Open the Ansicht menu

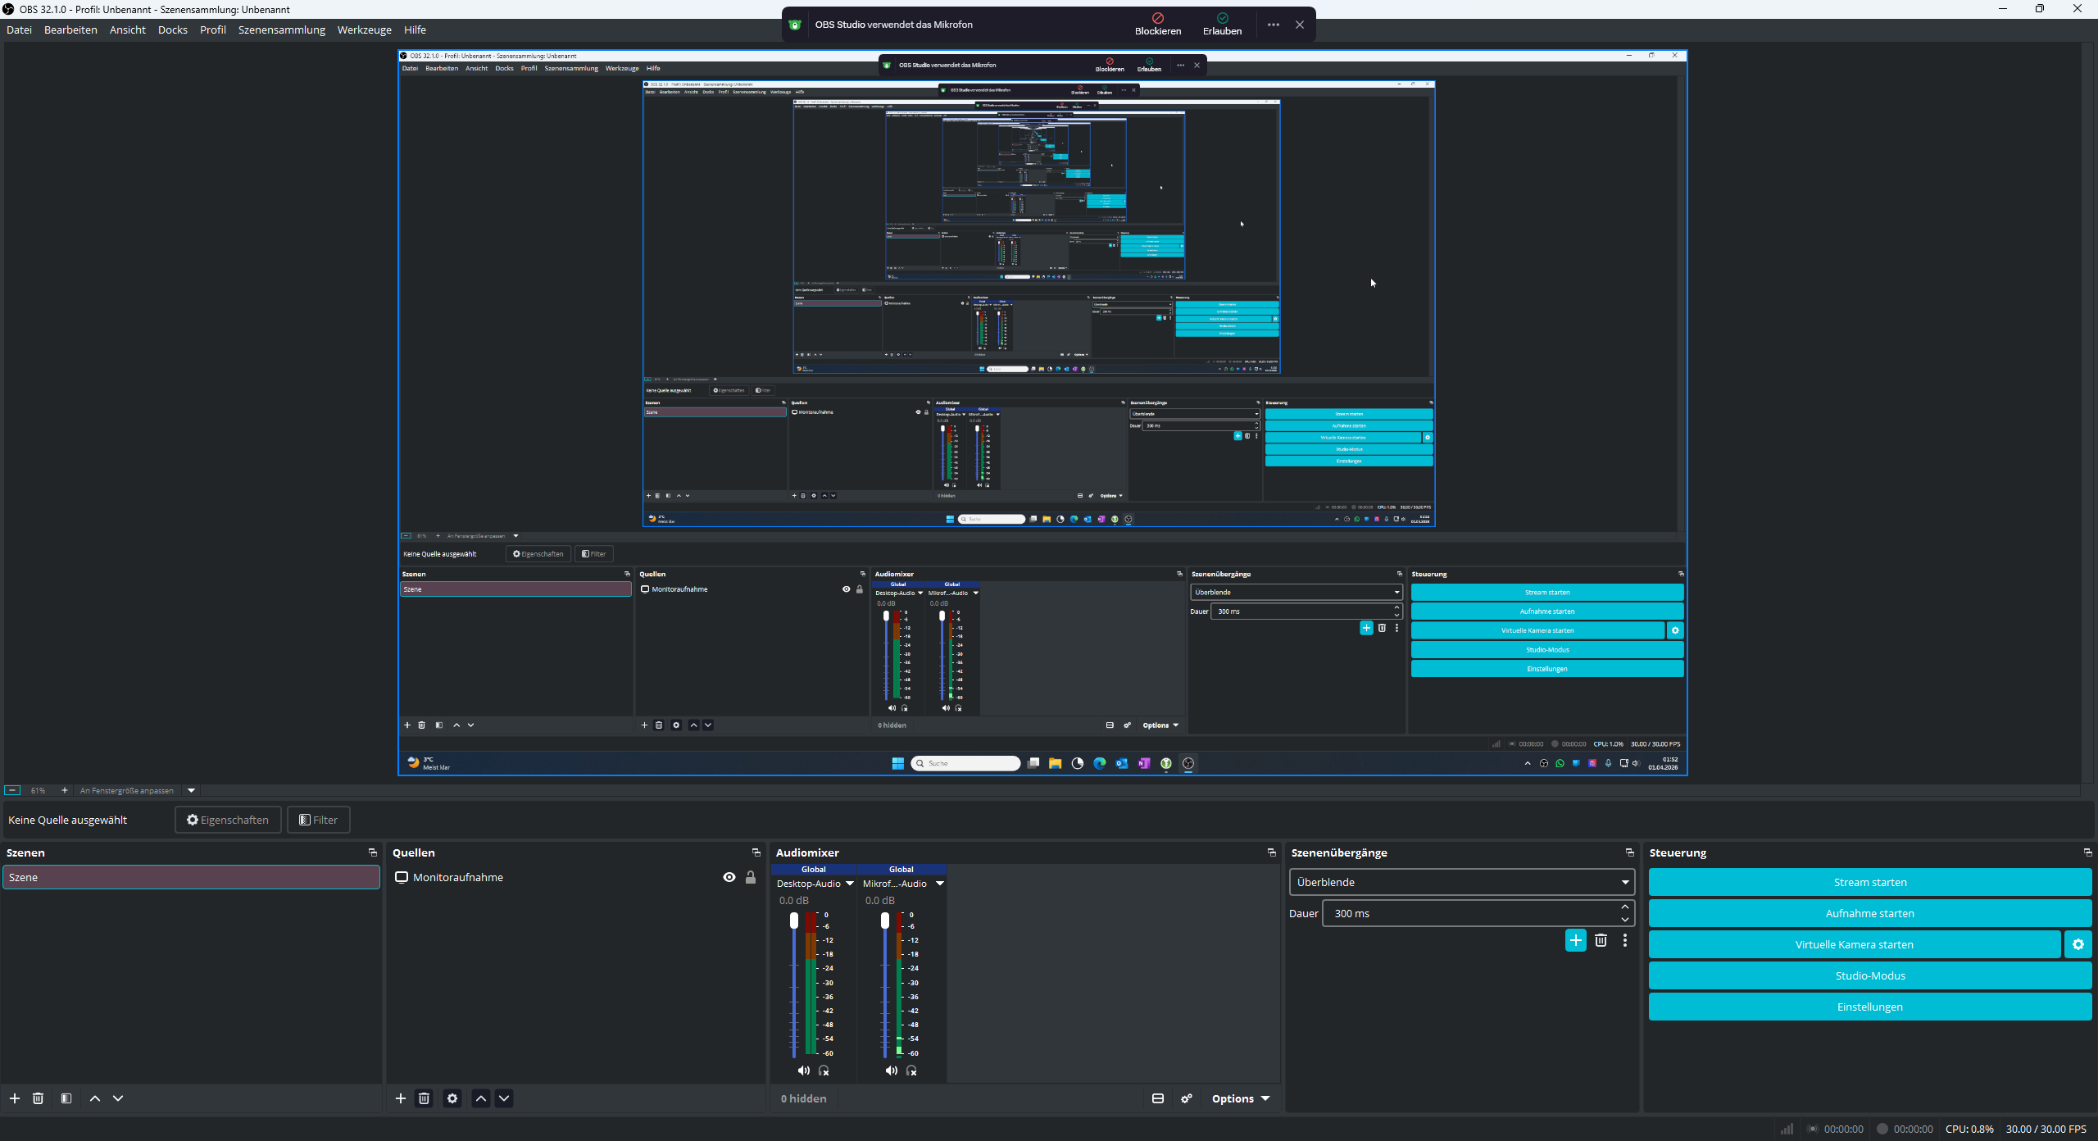(x=128, y=30)
